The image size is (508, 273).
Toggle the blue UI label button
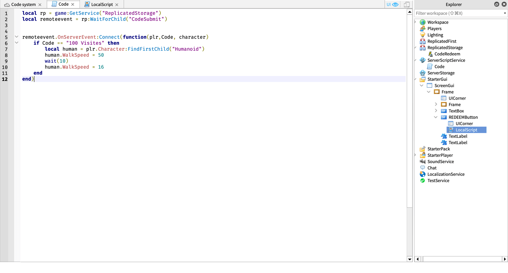(389, 4)
